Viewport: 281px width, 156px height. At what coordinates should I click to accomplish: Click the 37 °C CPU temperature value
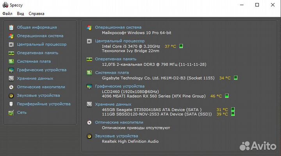pyautogui.click(x=171, y=46)
